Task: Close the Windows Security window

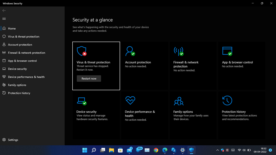Action: point(271,3)
